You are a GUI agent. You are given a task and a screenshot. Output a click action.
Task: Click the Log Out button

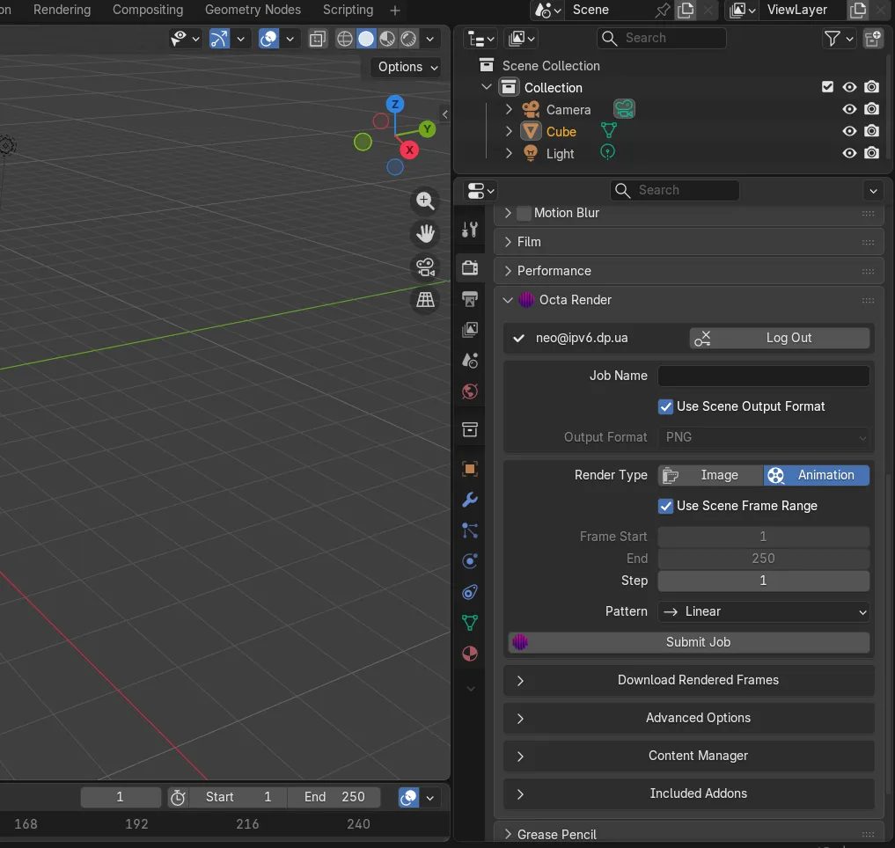tap(780, 338)
